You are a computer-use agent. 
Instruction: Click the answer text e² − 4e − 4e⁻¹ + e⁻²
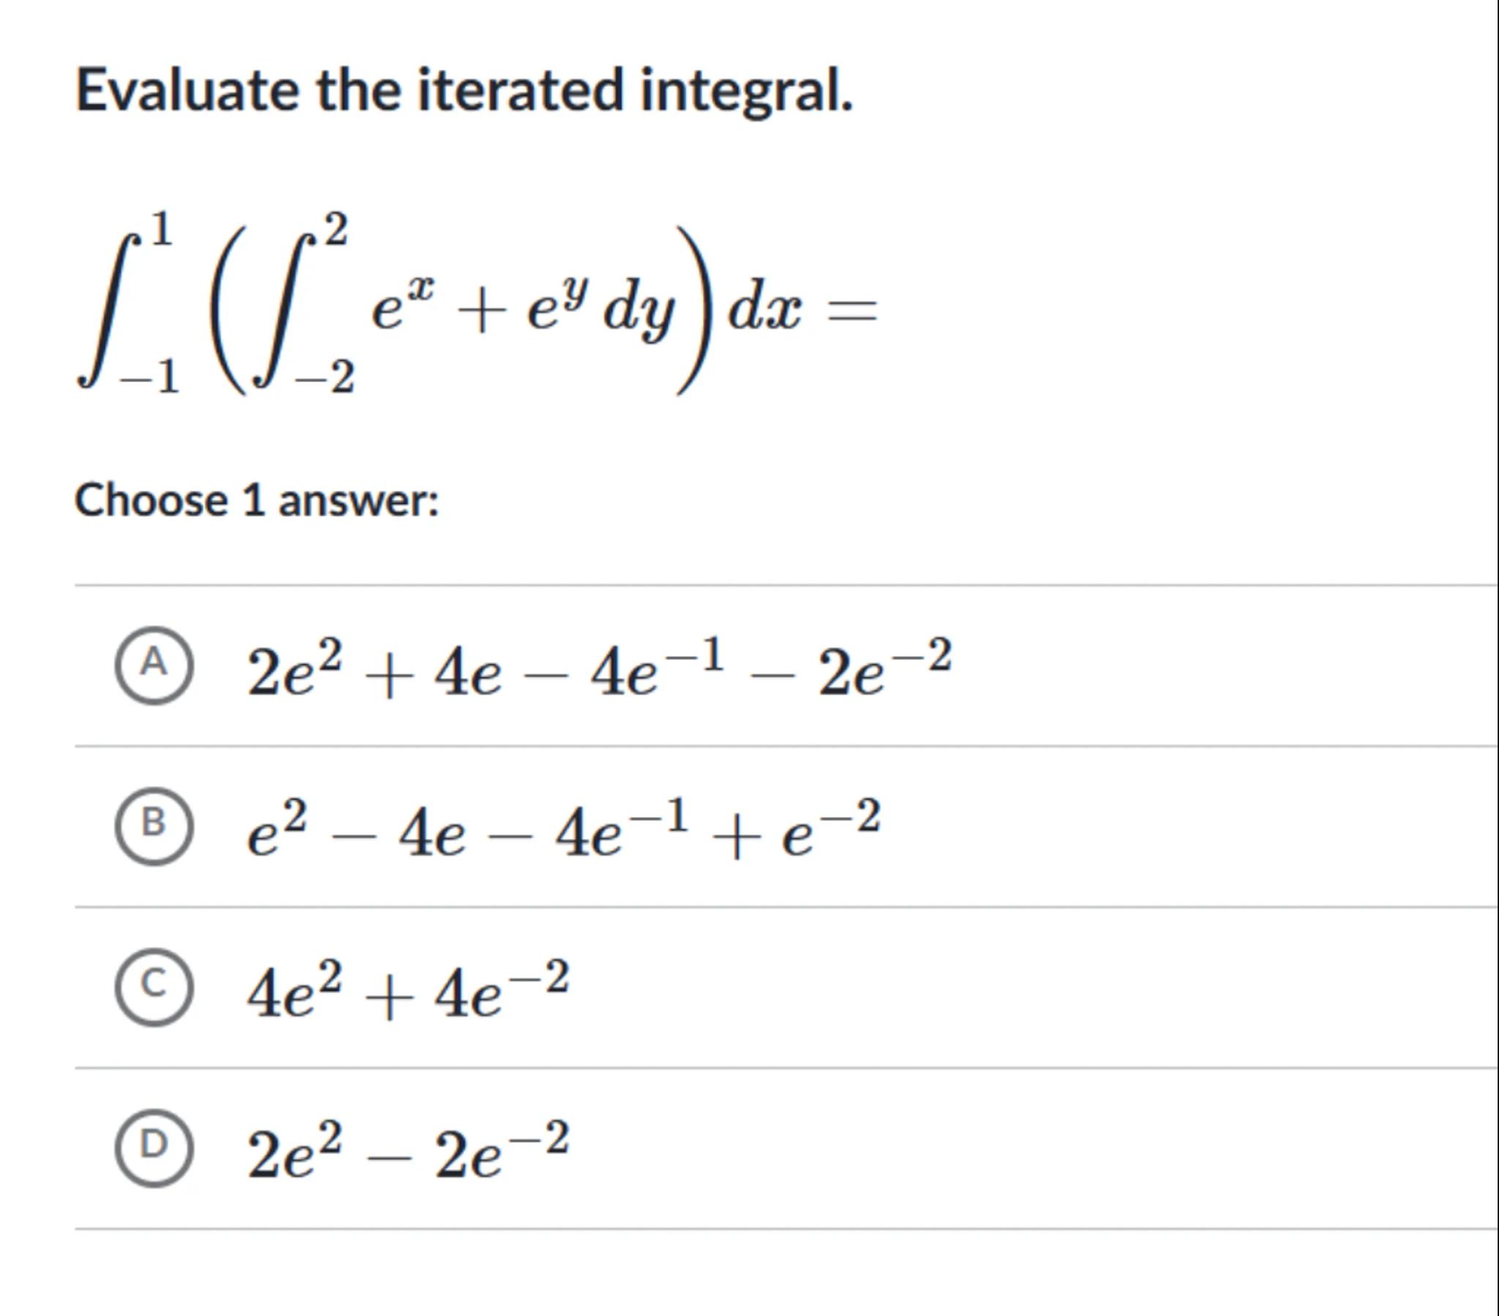[x=564, y=830]
